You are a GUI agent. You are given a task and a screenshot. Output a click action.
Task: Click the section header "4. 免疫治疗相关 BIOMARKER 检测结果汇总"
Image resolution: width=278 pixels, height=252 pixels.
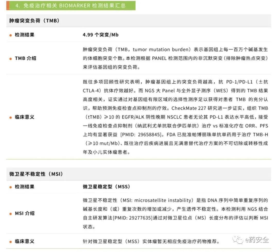71,5
